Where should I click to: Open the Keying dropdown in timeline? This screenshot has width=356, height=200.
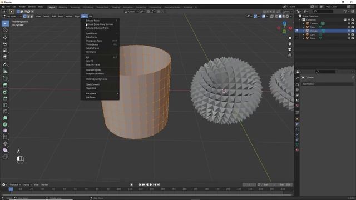tap(27, 185)
